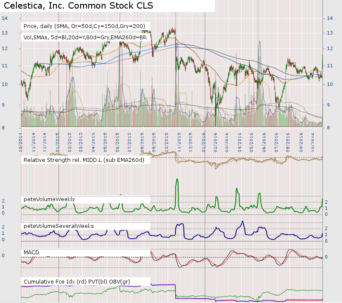Click the 10/2014 date label on the time axis

coord(21,142)
